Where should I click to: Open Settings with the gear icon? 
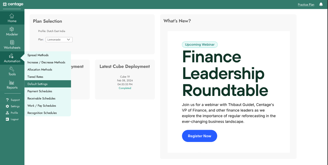(13, 106)
